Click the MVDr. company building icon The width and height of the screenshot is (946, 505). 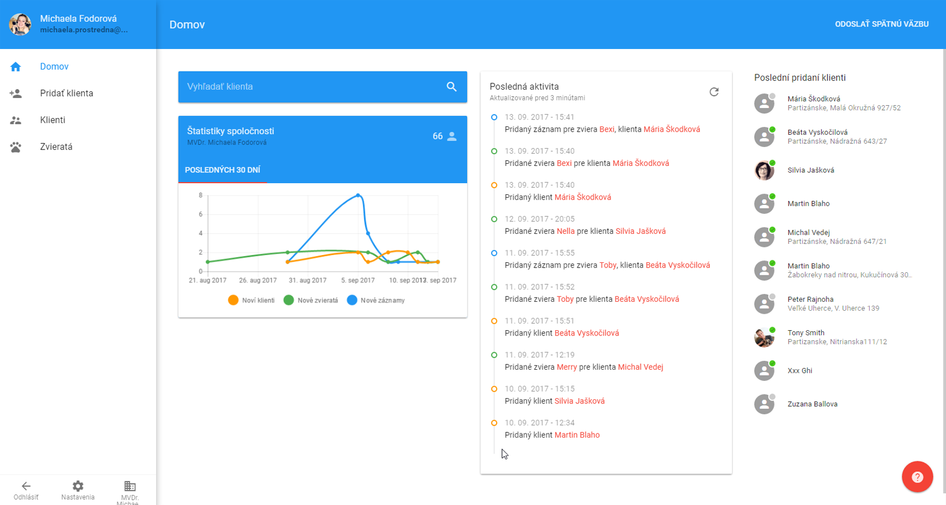coord(130,486)
